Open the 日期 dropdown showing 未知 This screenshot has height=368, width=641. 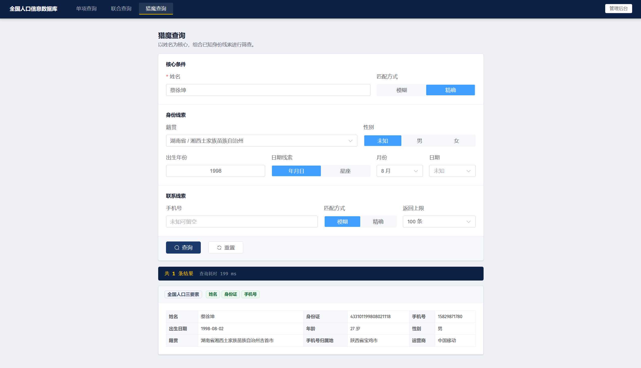[x=452, y=171]
